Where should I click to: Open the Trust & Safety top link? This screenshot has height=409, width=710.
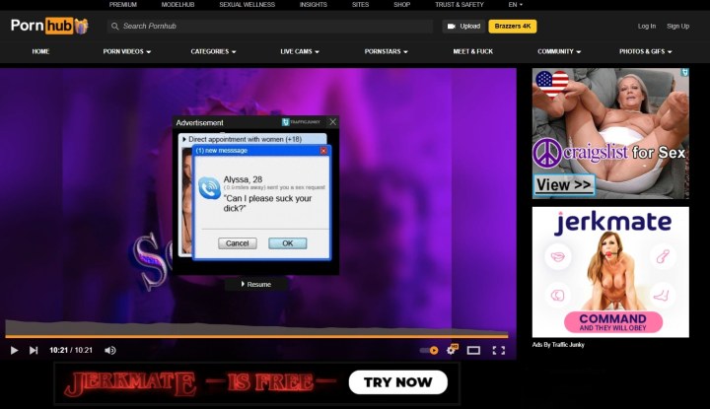click(x=460, y=5)
